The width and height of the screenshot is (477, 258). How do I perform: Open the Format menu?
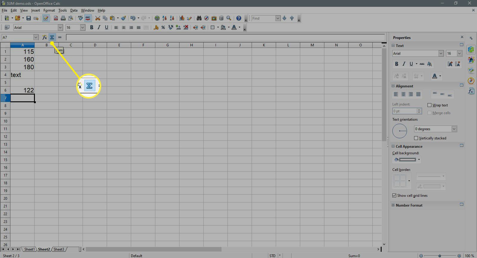click(49, 10)
